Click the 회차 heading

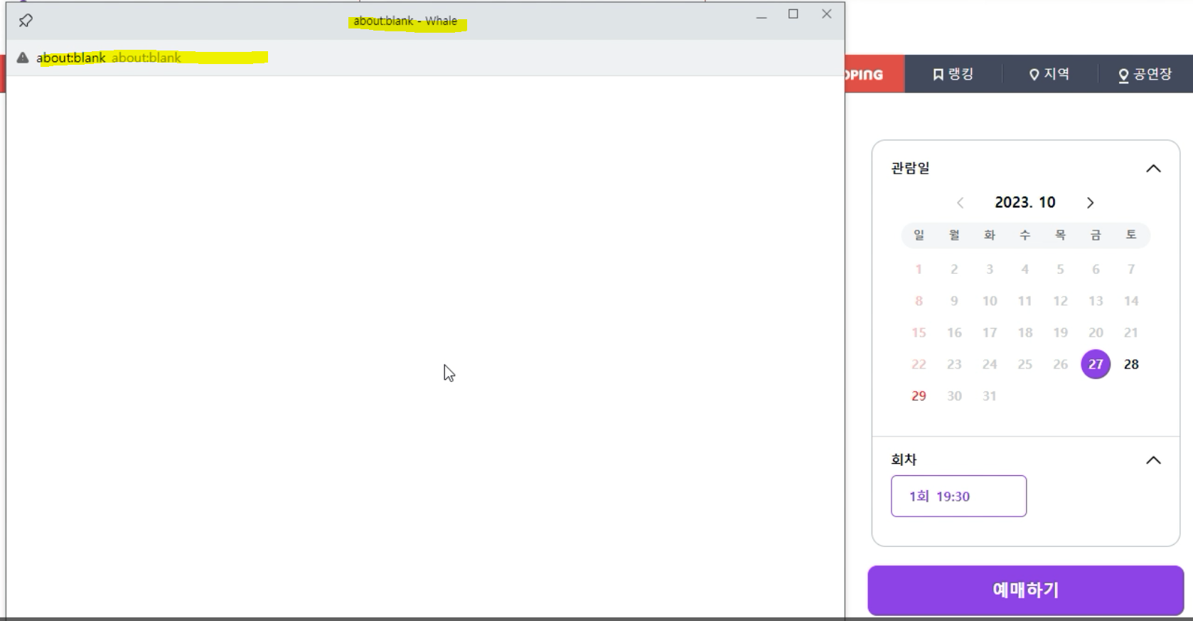904,460
